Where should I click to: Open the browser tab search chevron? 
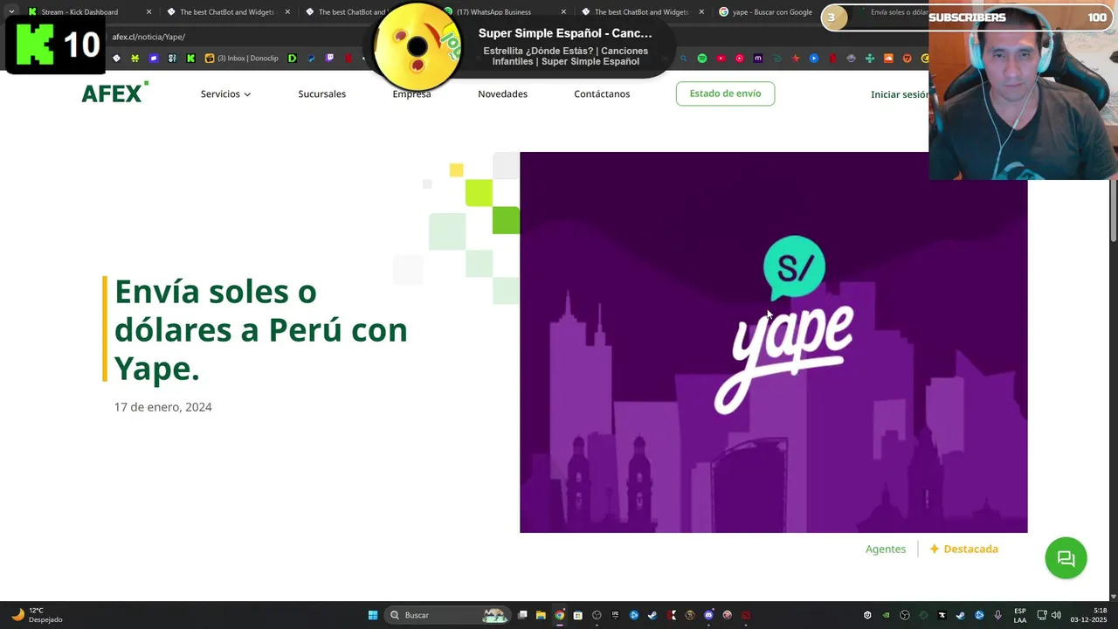click(x=10, y=12)
